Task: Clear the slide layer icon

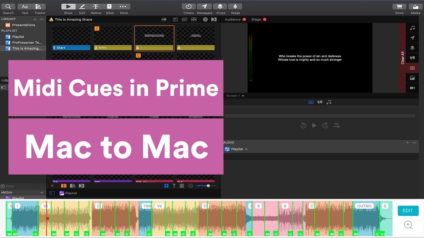Action: [x=412, y=68]
